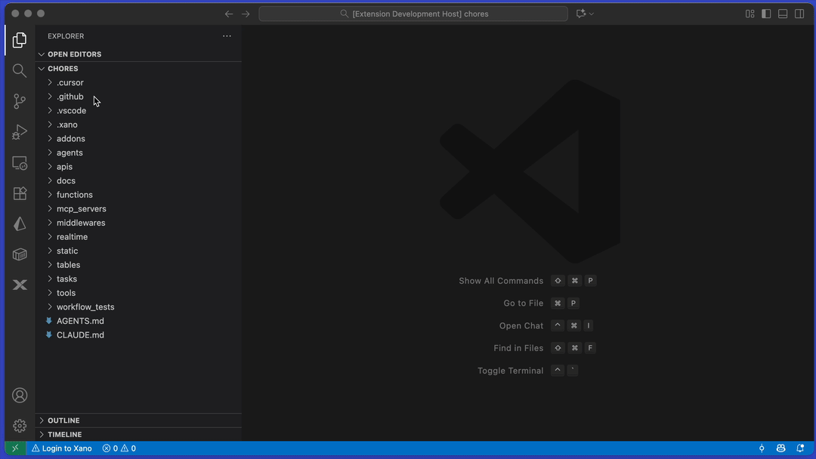The image size is (816, 459).
Task: Toggle the primary side bar
Action: click(766, 14)
